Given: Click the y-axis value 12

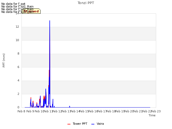Looking at the screenshot, I should coord(17,27).
